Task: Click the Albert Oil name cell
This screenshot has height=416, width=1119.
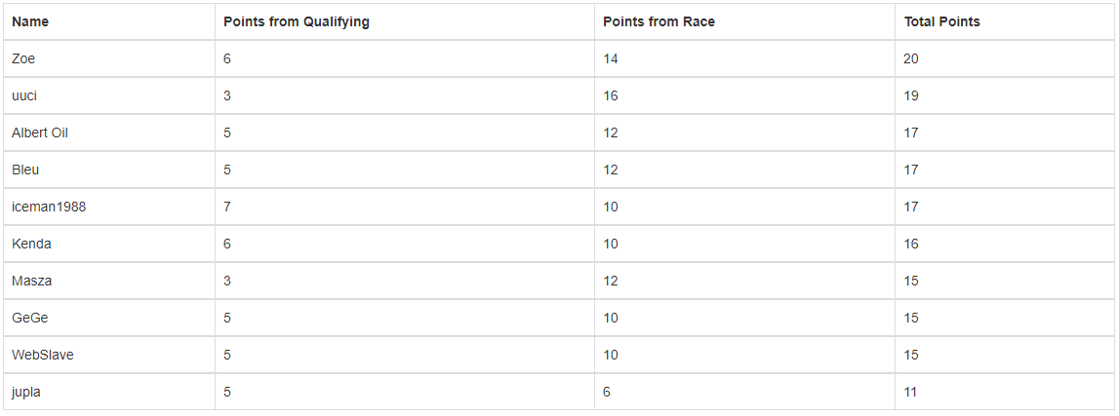Action: tap(40, 132)
